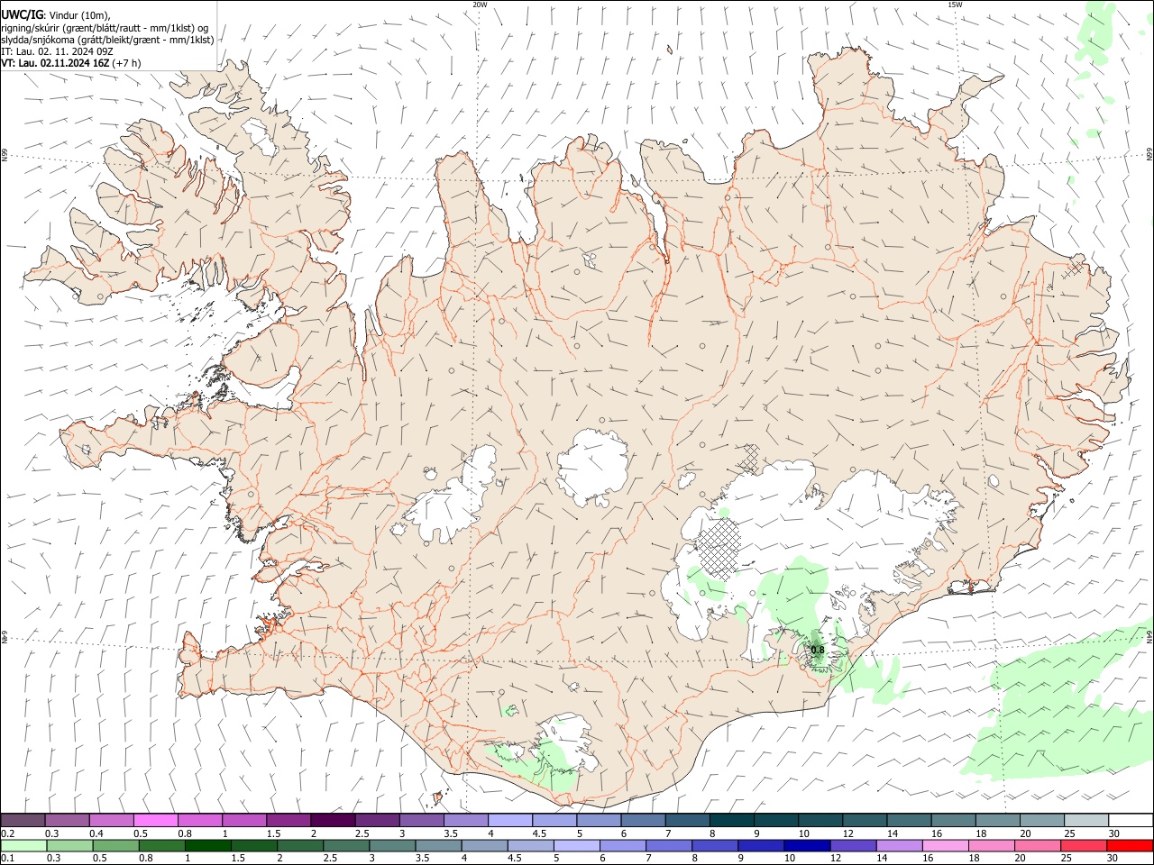1154x865 pixels.
Task: Click the slydda/snjókoma legend description line
Action: 107,40
